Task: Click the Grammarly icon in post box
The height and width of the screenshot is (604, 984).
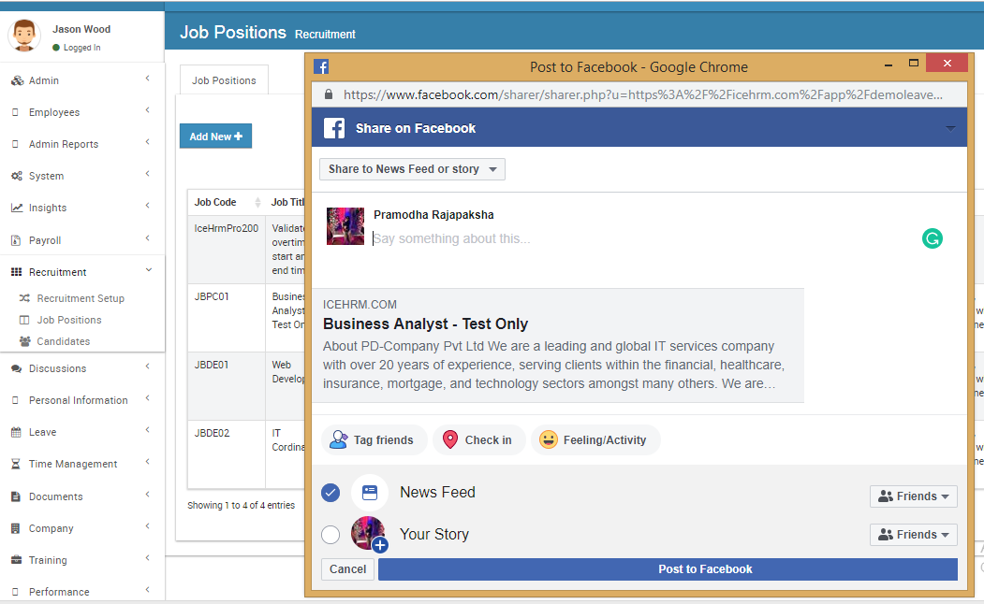Action: pyautogui.click(x=933, y=238)
